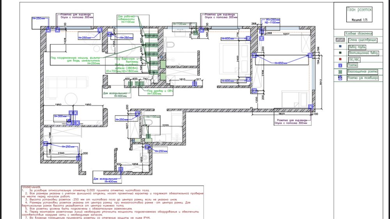Click the 'ПРИМЕЧАНИЯ' notes heading

click(x=31, y=187)
